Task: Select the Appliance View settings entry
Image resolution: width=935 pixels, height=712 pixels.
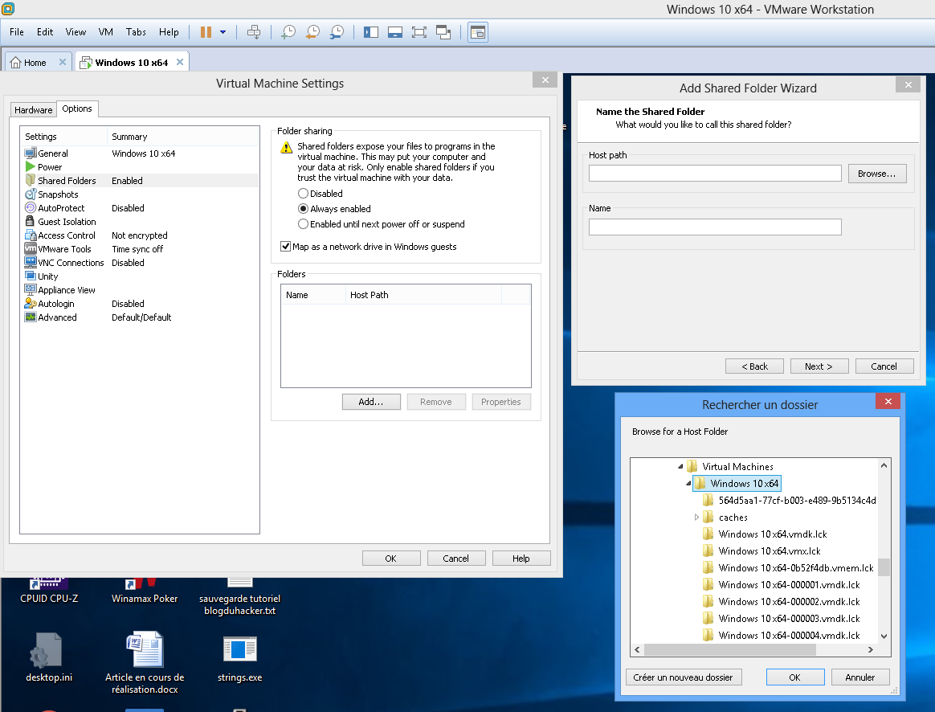Action: point(140,290)
